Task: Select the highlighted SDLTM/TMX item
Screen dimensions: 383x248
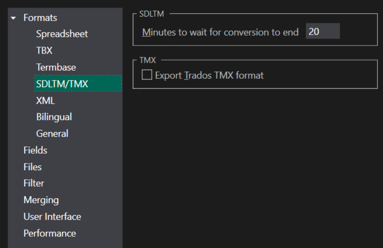Action: click(x=62, y=84)
